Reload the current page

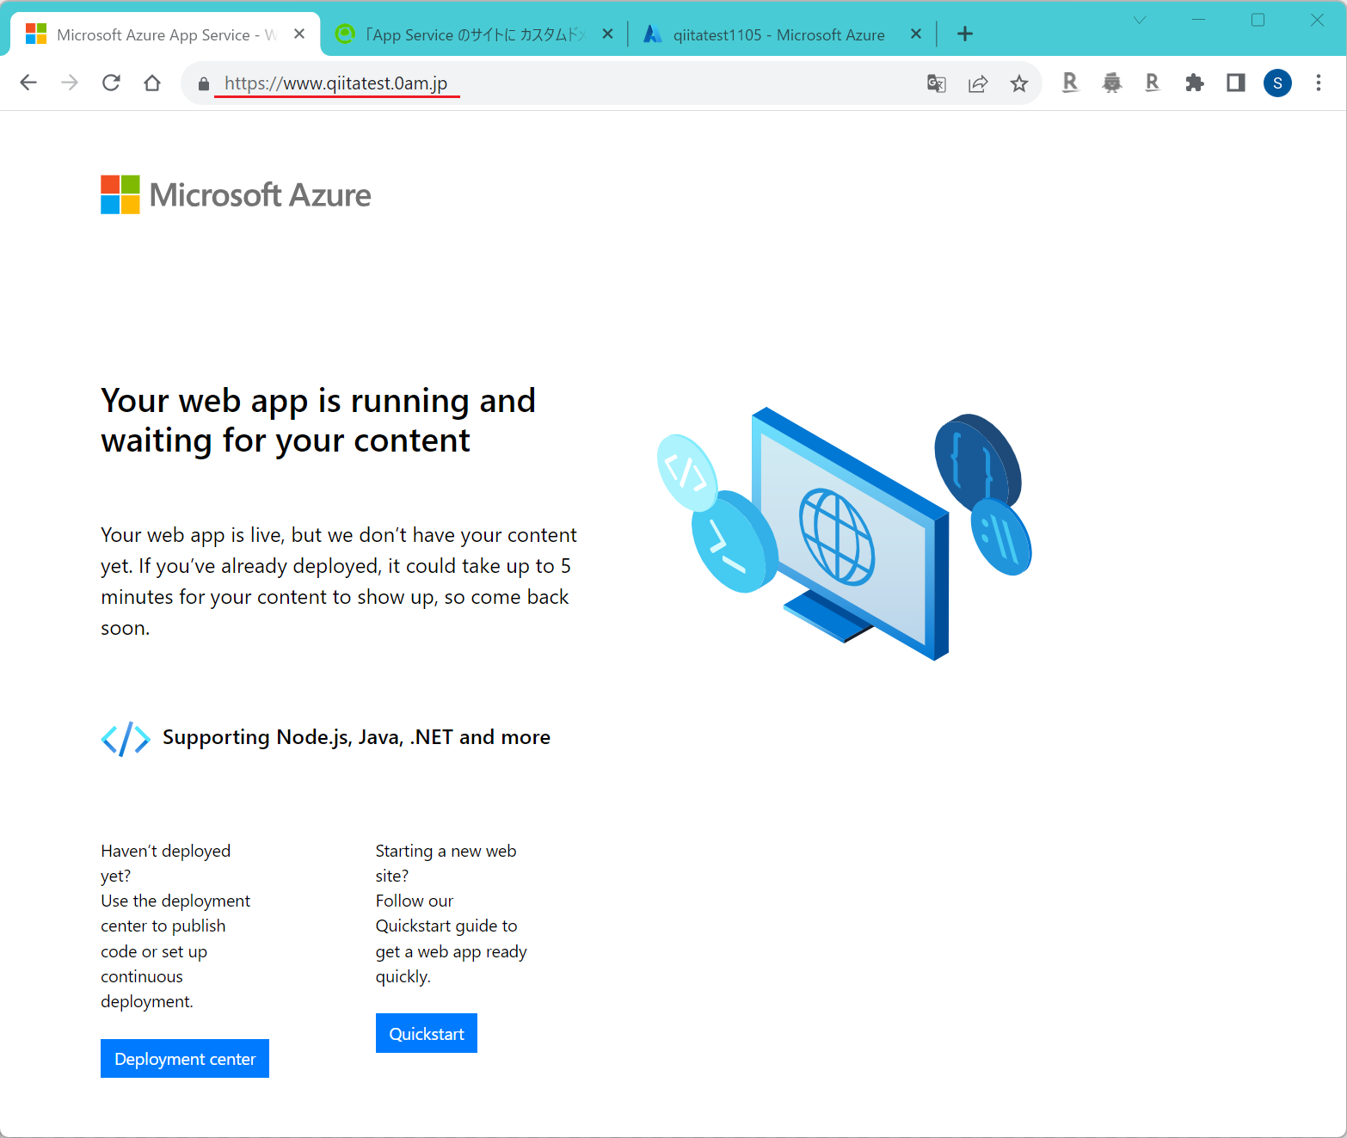[111, 83]
